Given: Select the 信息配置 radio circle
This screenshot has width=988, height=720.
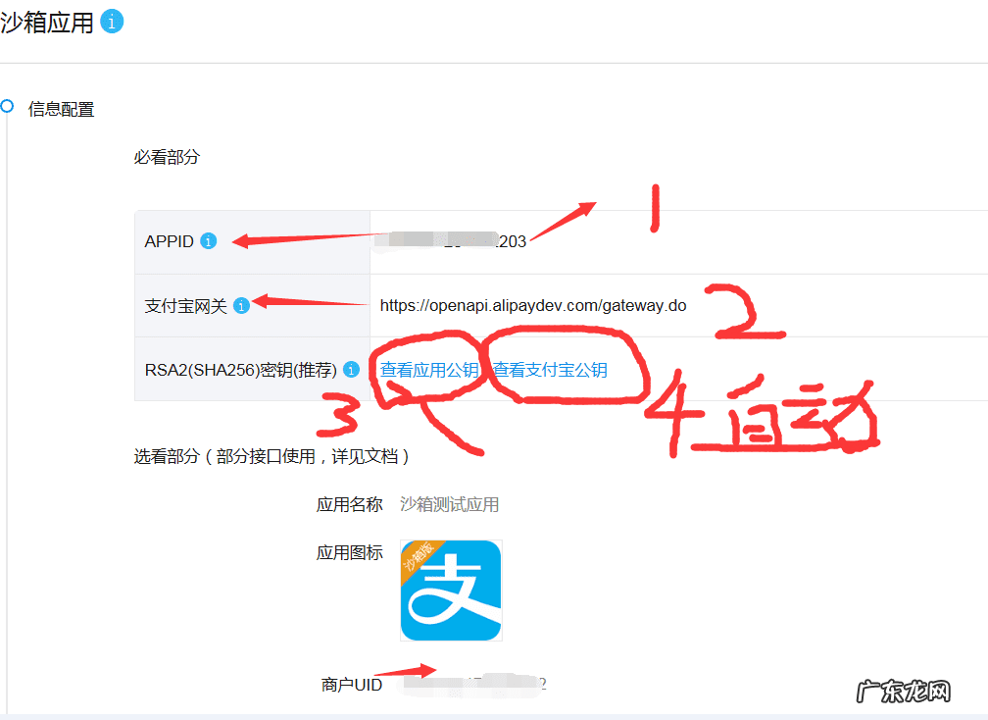Looking at the screenshot, I should pyautogui.click(x=7, y=105).
